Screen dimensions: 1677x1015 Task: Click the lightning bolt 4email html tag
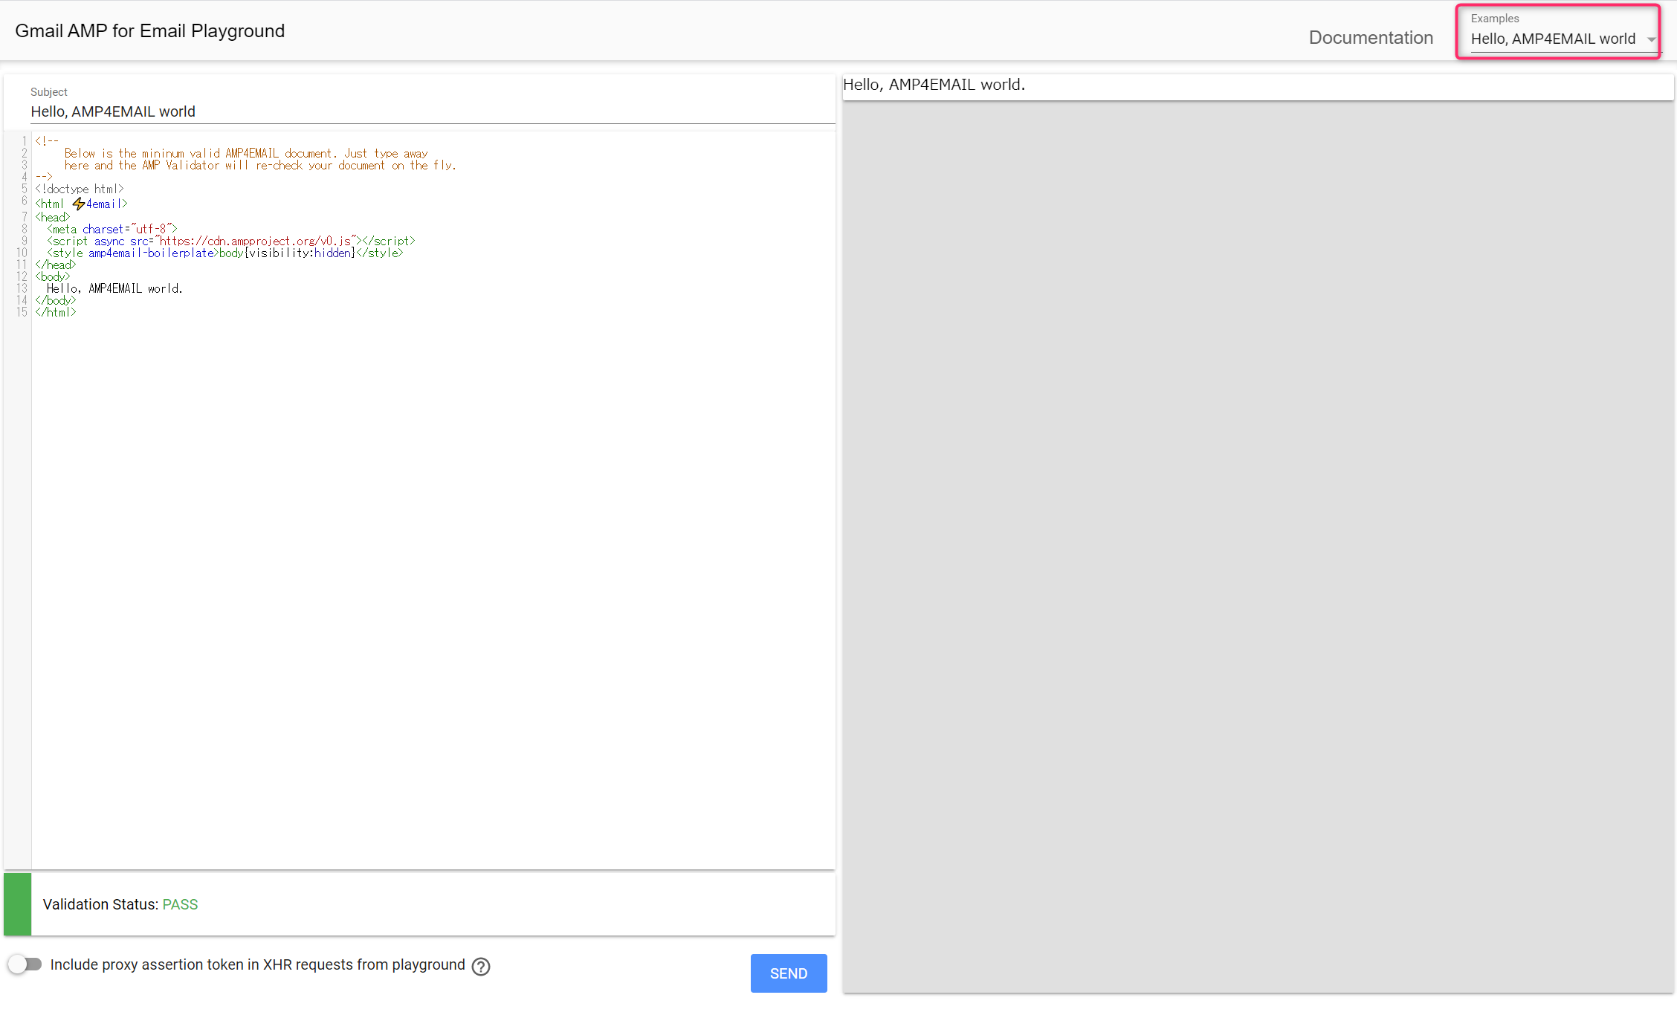(x=82, y=204)
